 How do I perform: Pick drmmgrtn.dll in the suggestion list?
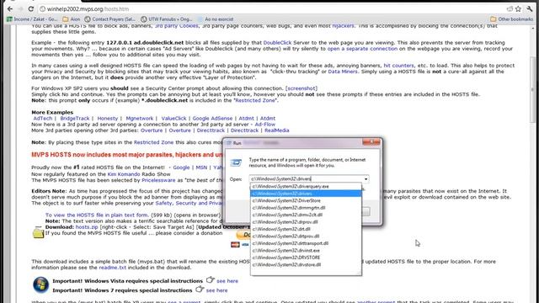coord(306,208)
